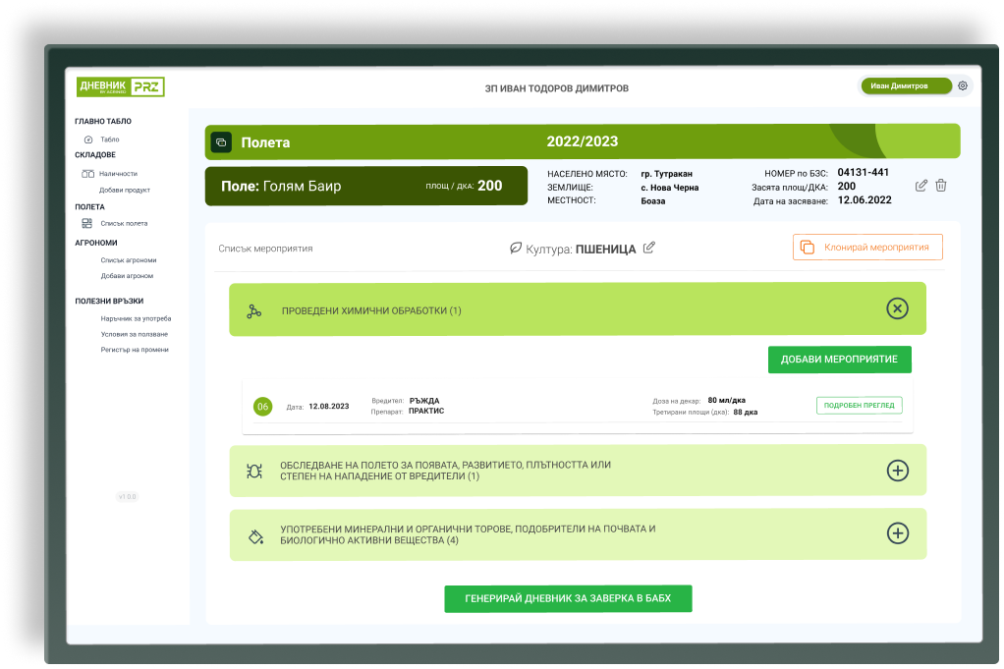
Task: Click the treated area value 88 дка
Action: point(746,413)
